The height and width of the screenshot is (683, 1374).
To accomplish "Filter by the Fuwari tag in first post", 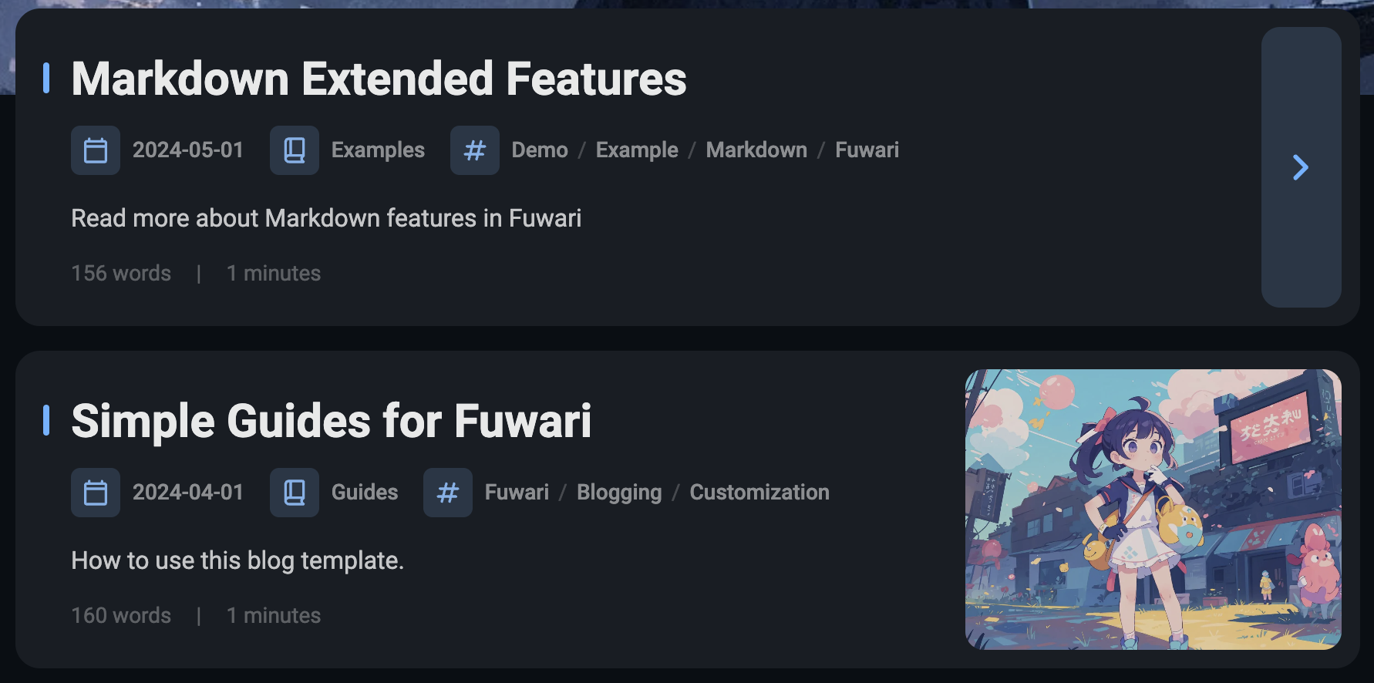I will point(867,150).
